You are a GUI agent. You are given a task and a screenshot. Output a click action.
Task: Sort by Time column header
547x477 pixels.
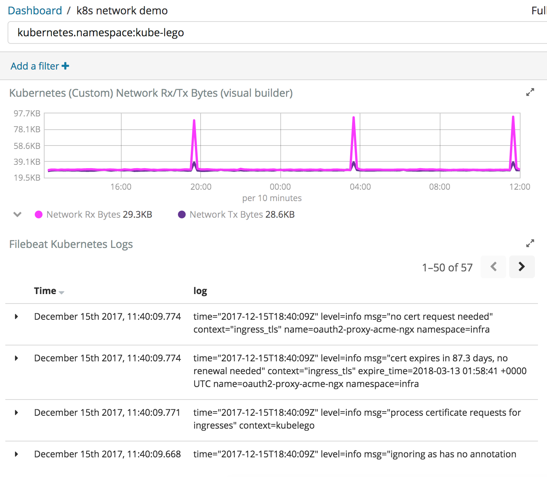[x=49, y=291]
